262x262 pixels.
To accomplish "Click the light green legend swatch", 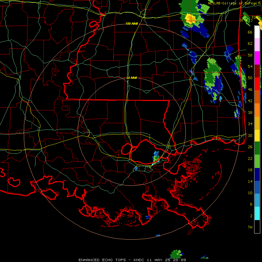I will click(x=257, y=161).
